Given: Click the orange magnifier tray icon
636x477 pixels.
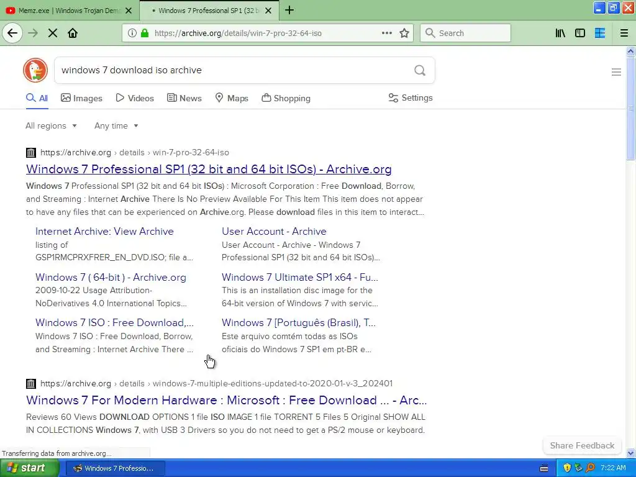Looking at the screenshot, I should (x=590, y=468).
